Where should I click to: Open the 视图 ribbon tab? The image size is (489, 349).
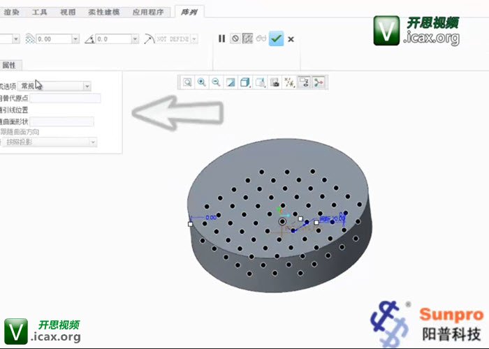pyautogui.click(x=68, y=12)
